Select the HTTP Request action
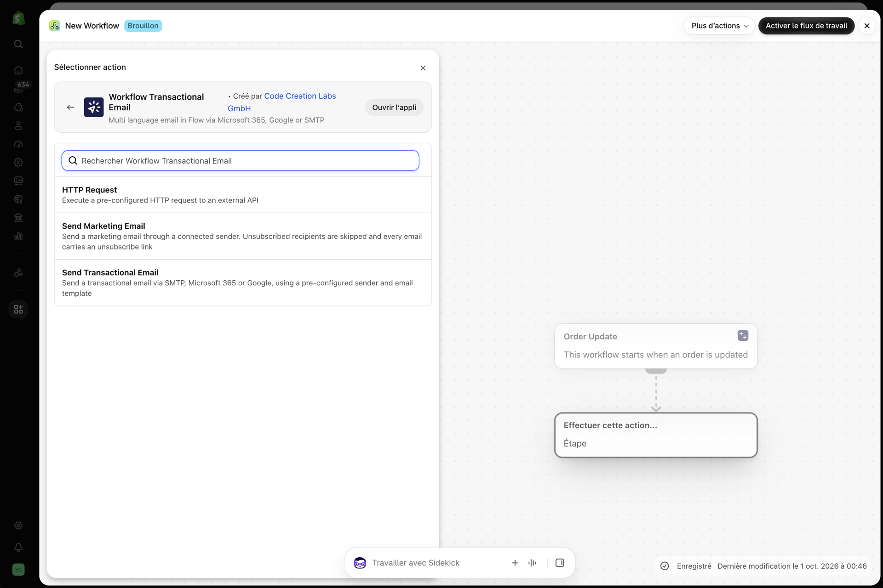Screen dimensions: 883x588 (x=243, y=195)
